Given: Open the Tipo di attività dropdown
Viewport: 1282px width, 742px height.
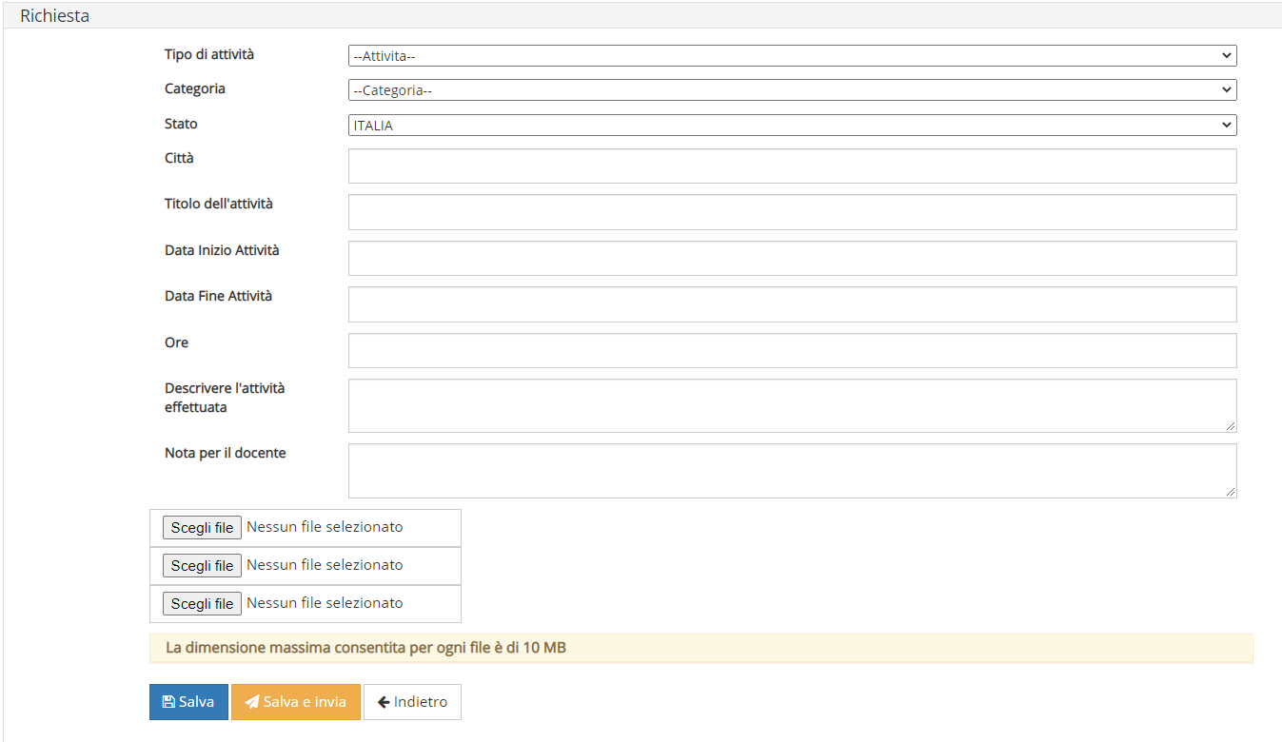Looking at the screenshot, I should [792, 56].
